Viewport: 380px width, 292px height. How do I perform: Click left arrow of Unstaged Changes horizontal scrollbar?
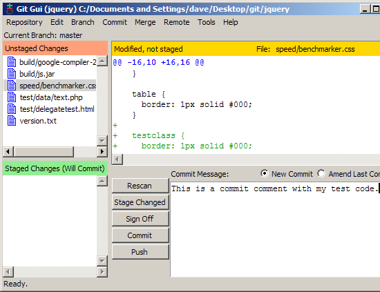8,152
